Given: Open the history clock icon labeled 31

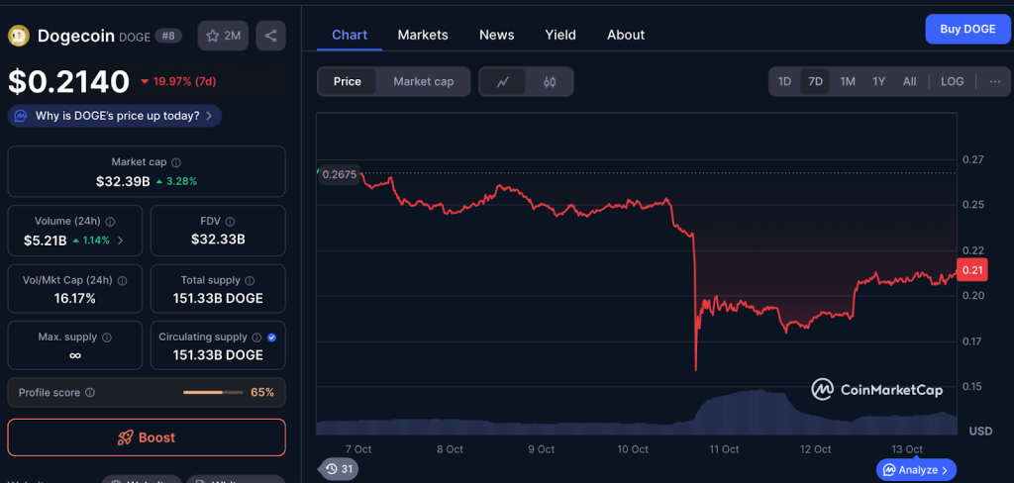Looking at the screenshot, I should pos(338,469).
